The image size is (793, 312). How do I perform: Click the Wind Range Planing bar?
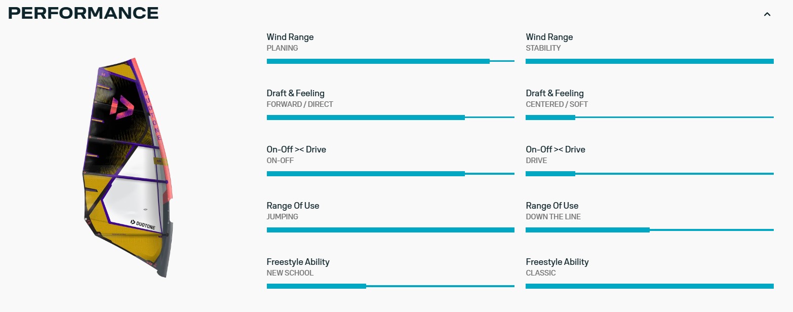pyautogui.click(x=390, y=61)
